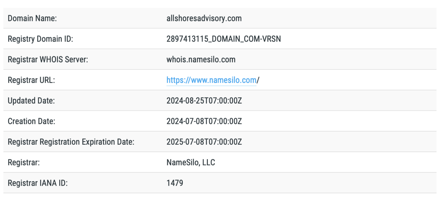The height and width of the screenshot is (198, 441).
Task: Click the Registrar: label
Action: tap(24, 163)
